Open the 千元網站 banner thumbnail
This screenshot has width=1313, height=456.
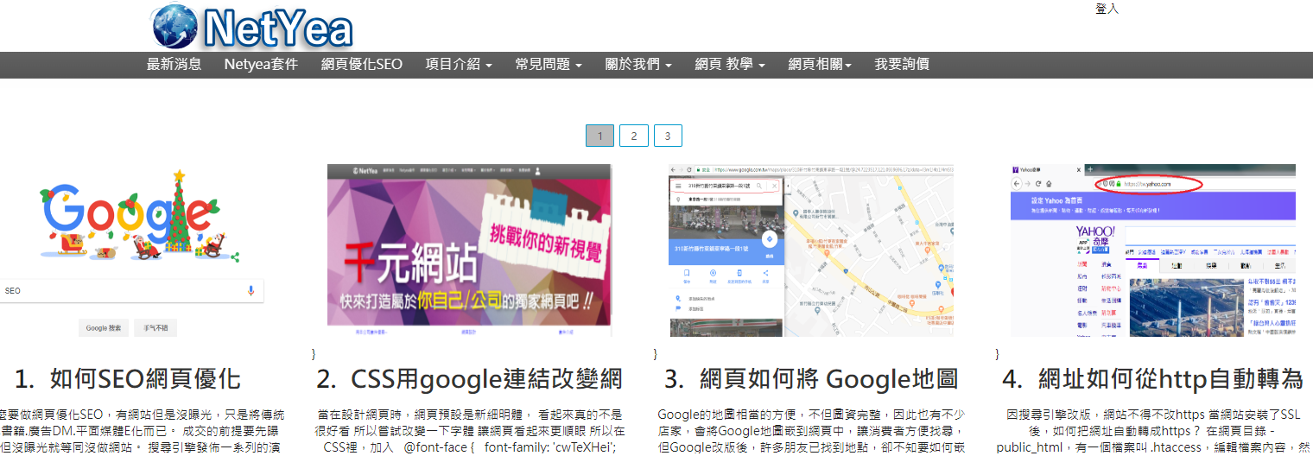(x=469, y=250)
